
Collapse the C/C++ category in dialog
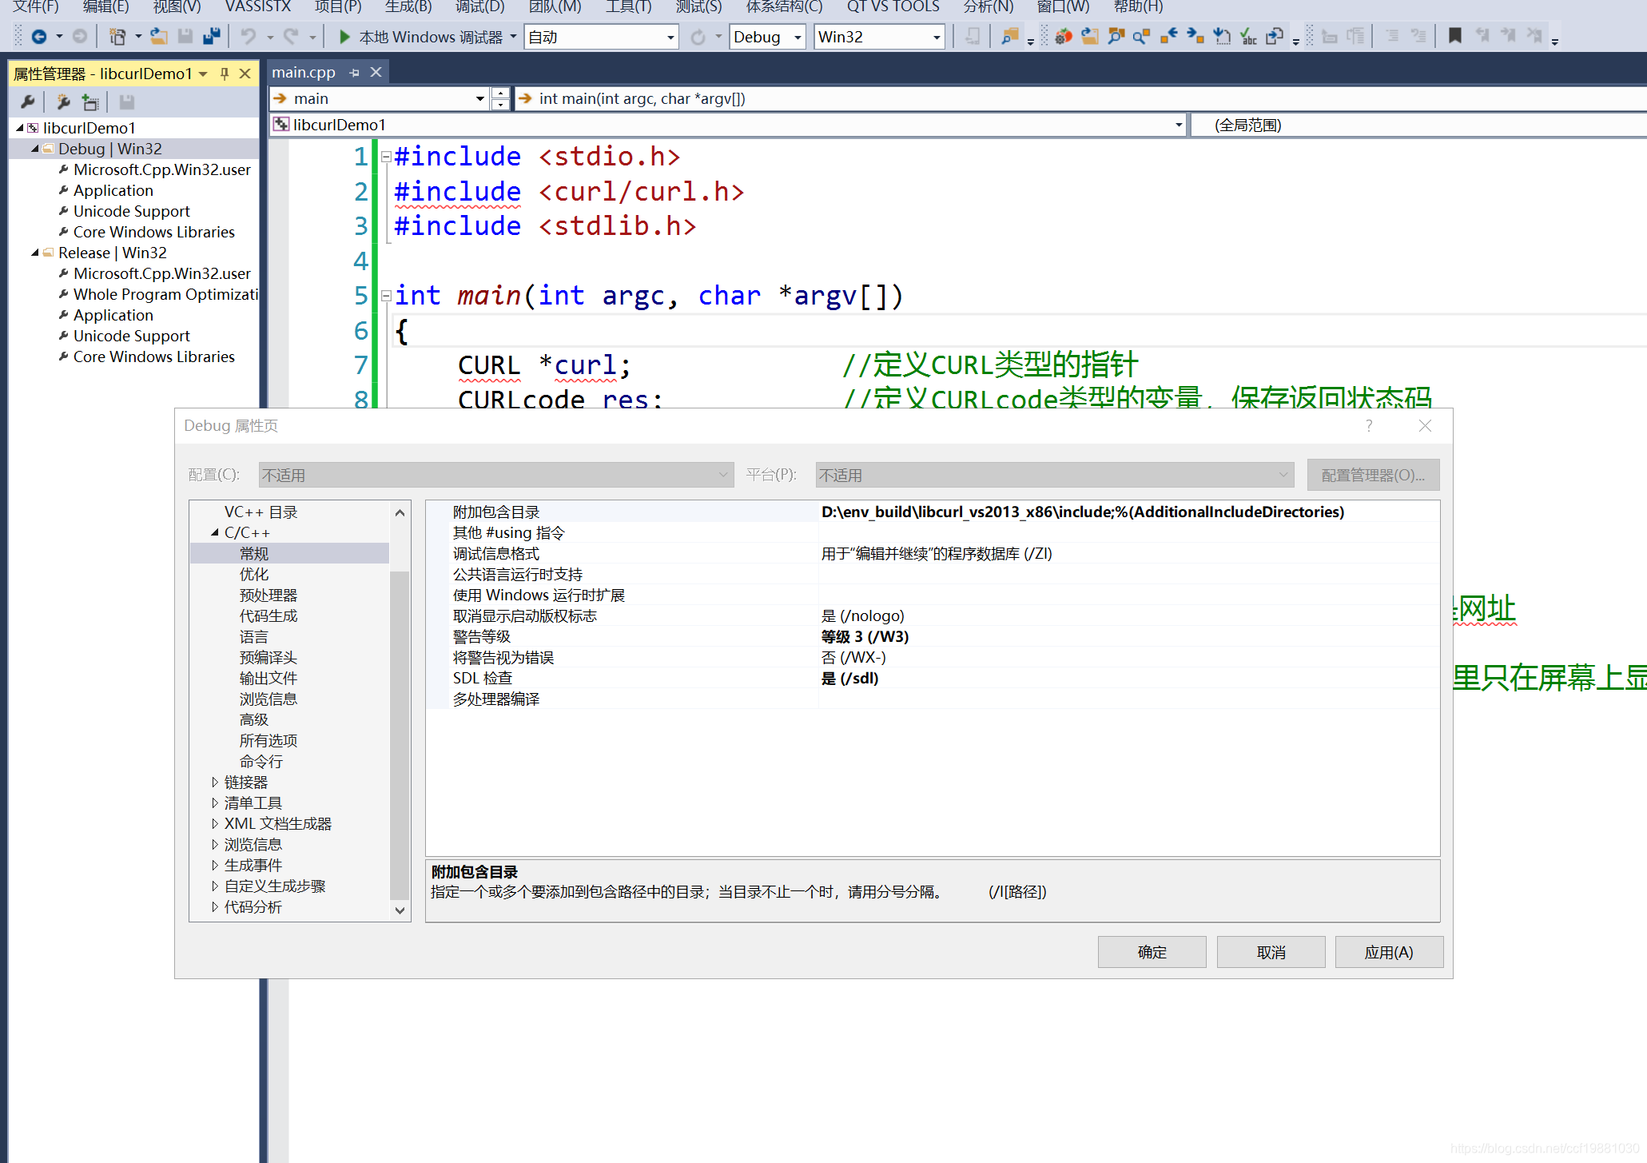214,532
